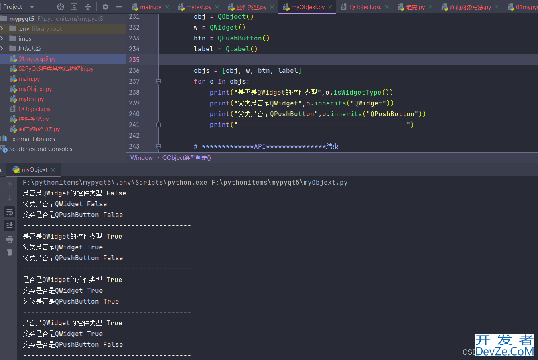Click the Project panel title
Viewport: 538px width, 360px height.
13,7
